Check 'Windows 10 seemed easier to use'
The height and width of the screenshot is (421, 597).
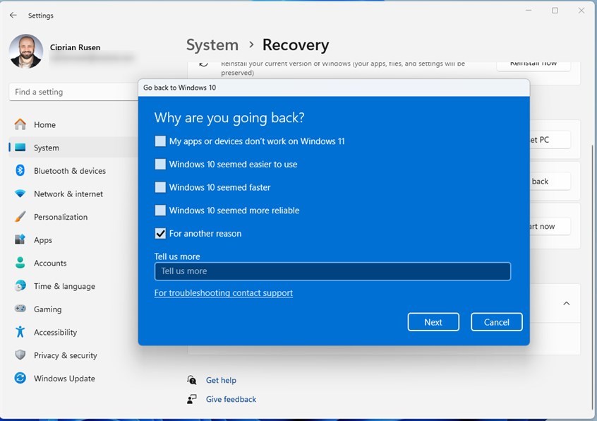160,164
